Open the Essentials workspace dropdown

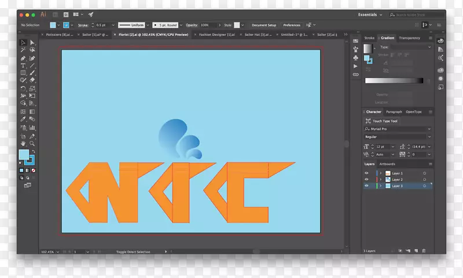click(x=370, y=15)
